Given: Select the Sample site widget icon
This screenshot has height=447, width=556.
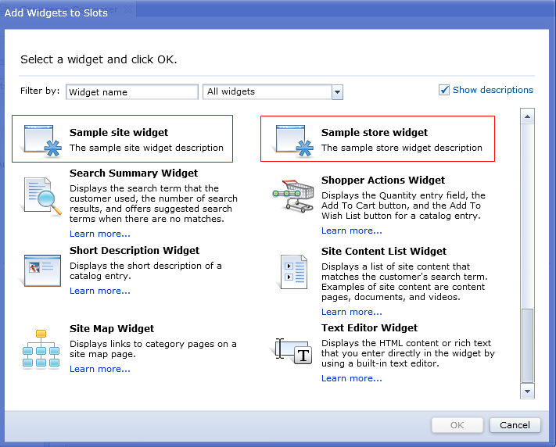Looking at the screenshot, I should (x=42, y=141).
